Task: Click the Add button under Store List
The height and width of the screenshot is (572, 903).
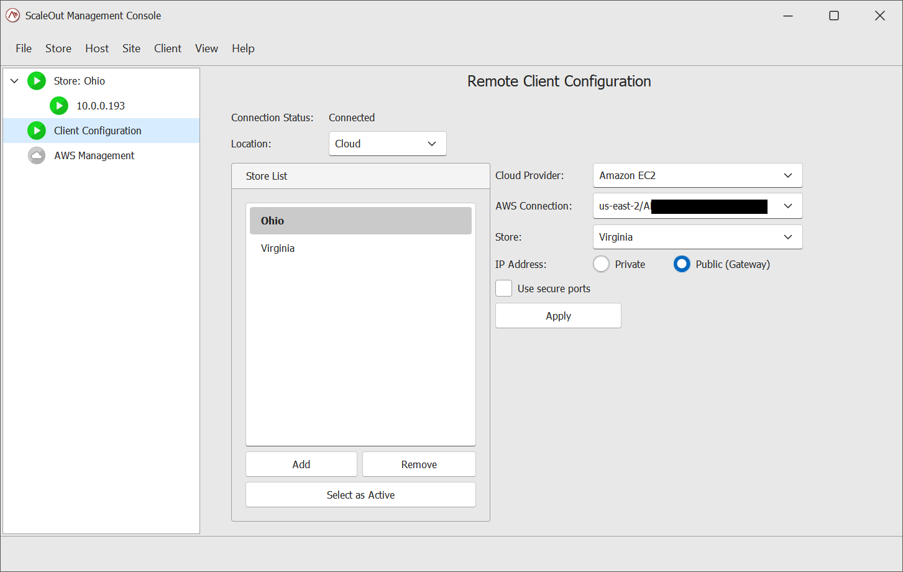Action: 301,464
